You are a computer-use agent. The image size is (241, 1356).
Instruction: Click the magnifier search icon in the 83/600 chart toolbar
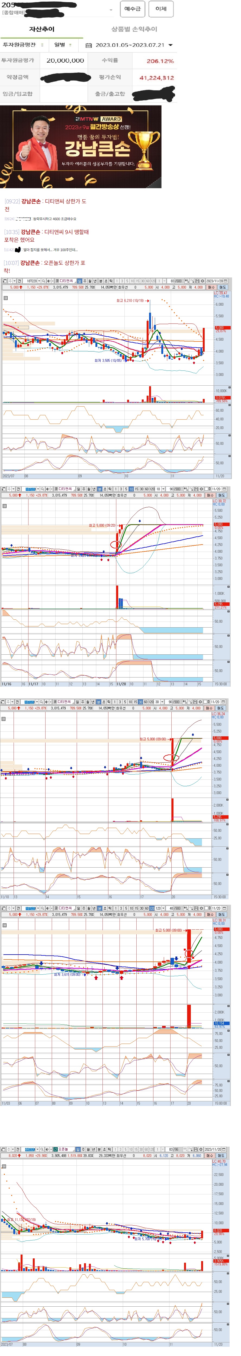point(44,281)
